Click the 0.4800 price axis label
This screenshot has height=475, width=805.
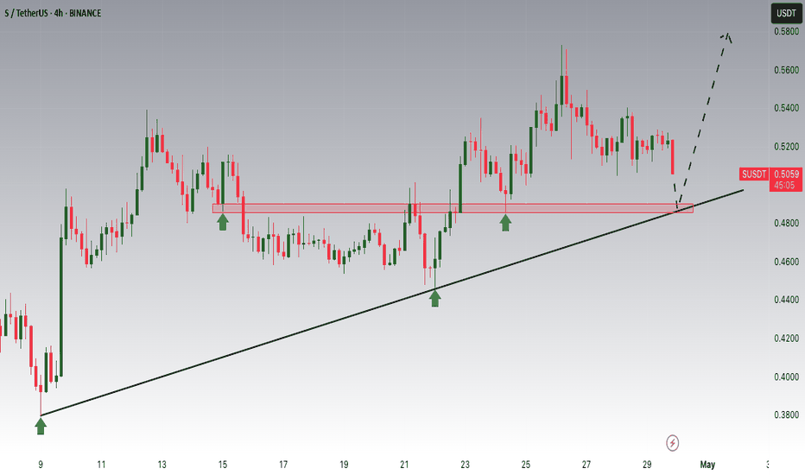coord(787,223)
